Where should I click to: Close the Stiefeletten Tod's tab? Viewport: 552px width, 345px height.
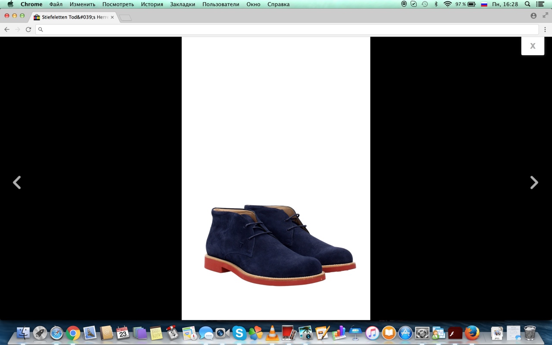[112, 17]
